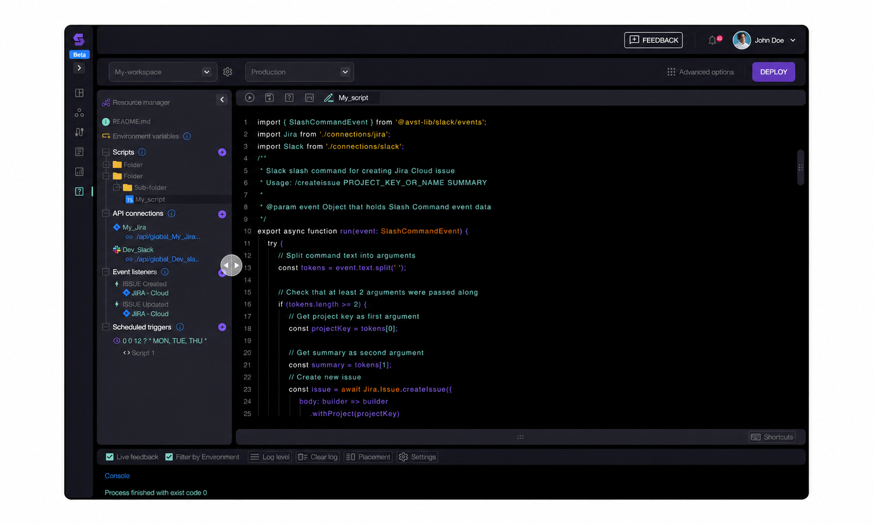Click the FEEDBACK button
The width and height of the screenshot is (874, 524).
(x=653, y=40)
